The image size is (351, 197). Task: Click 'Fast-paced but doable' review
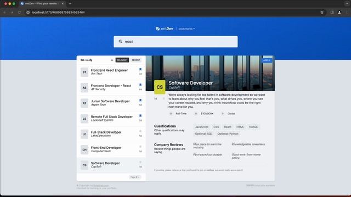(208, 154)
